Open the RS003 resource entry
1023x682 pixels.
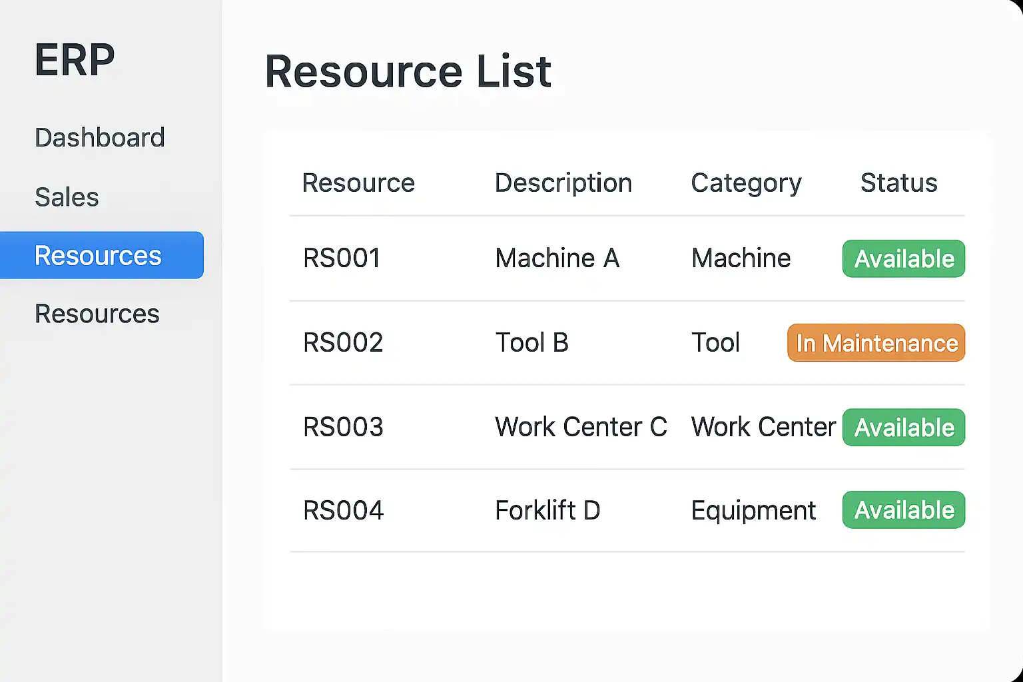click(343, 427)
